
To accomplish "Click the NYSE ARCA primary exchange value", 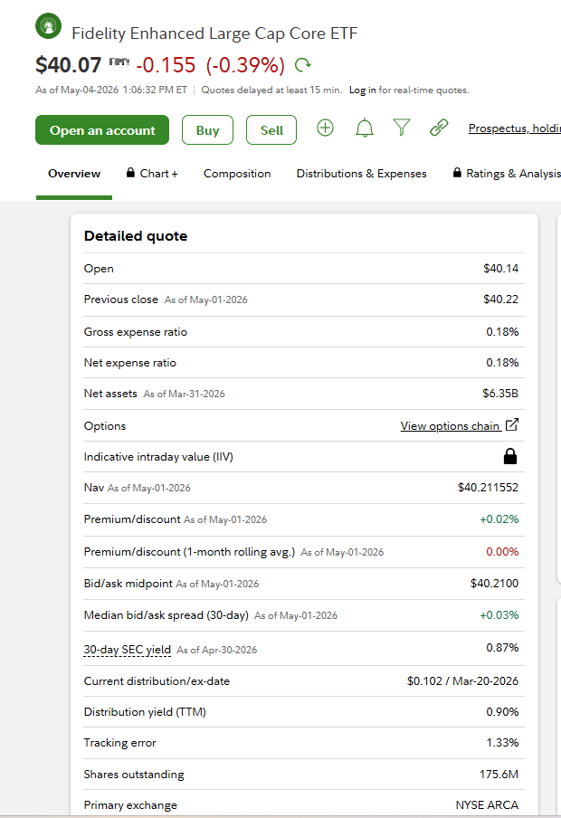I will tap(487, 805).
